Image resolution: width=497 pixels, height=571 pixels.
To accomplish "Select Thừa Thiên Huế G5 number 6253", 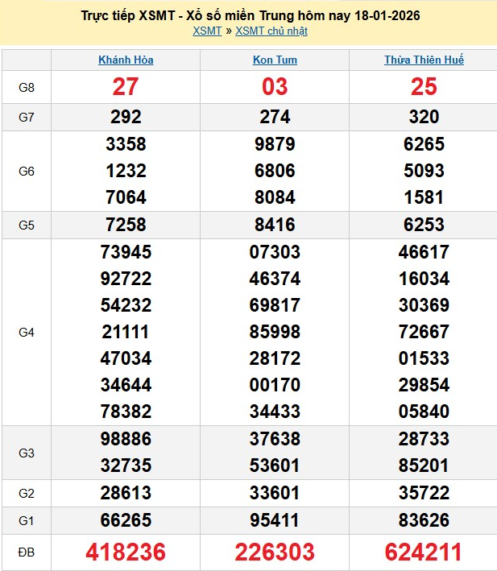I will [x=424, y=225].
